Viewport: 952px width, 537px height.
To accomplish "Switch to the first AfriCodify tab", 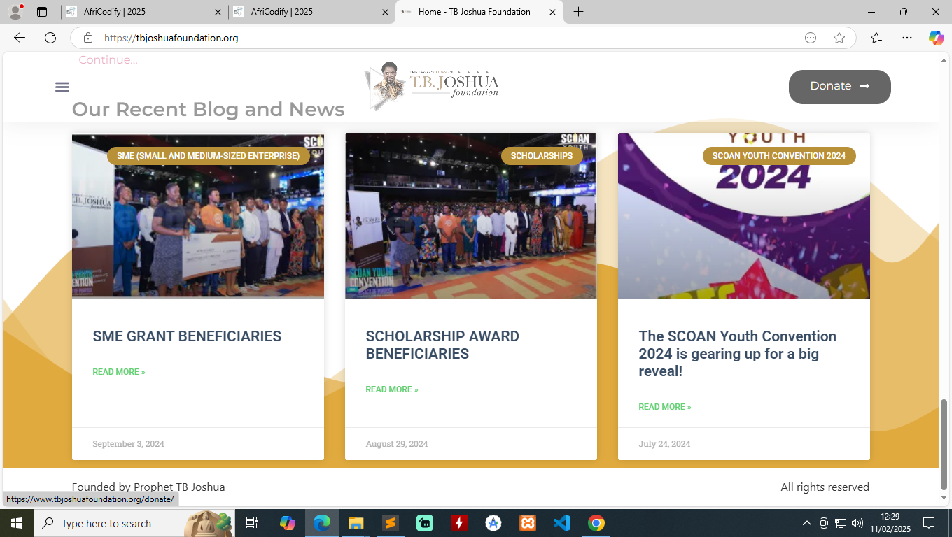I will 140,12.
